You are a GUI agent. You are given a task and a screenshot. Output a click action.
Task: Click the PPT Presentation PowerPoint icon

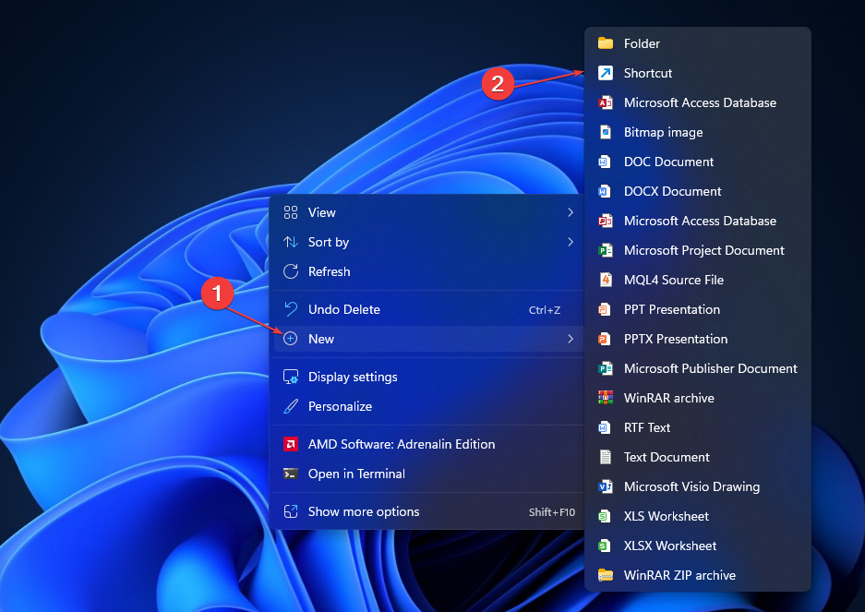coord(606,309)
